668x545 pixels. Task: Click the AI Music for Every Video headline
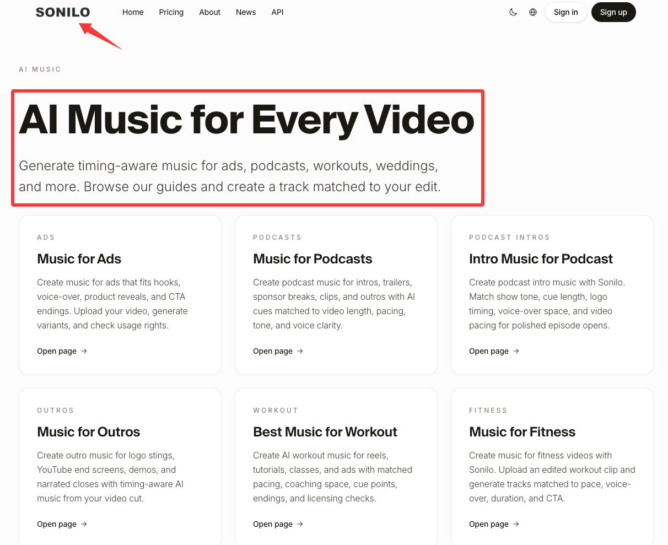[246, 120]
